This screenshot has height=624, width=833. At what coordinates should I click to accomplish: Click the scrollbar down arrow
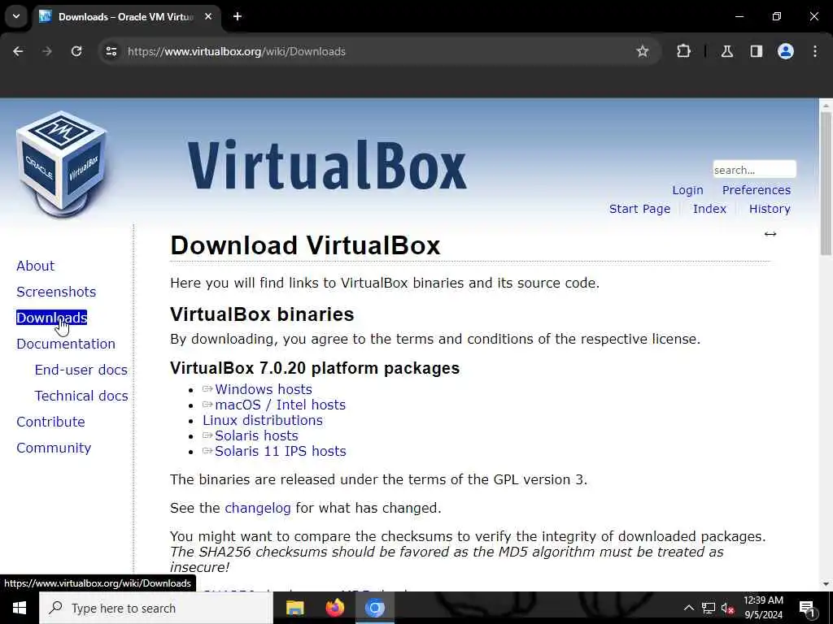(826, 584)
